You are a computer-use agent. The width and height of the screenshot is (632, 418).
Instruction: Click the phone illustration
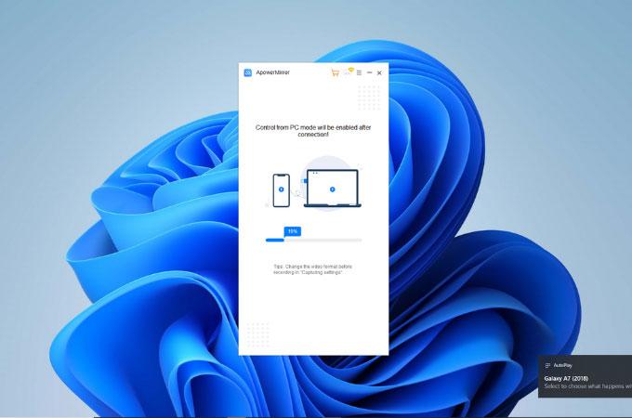[x=280, y=190]
